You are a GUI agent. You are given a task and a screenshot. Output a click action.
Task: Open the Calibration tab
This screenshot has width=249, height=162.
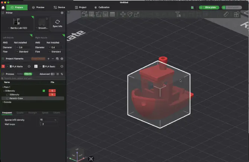(102, 7)
